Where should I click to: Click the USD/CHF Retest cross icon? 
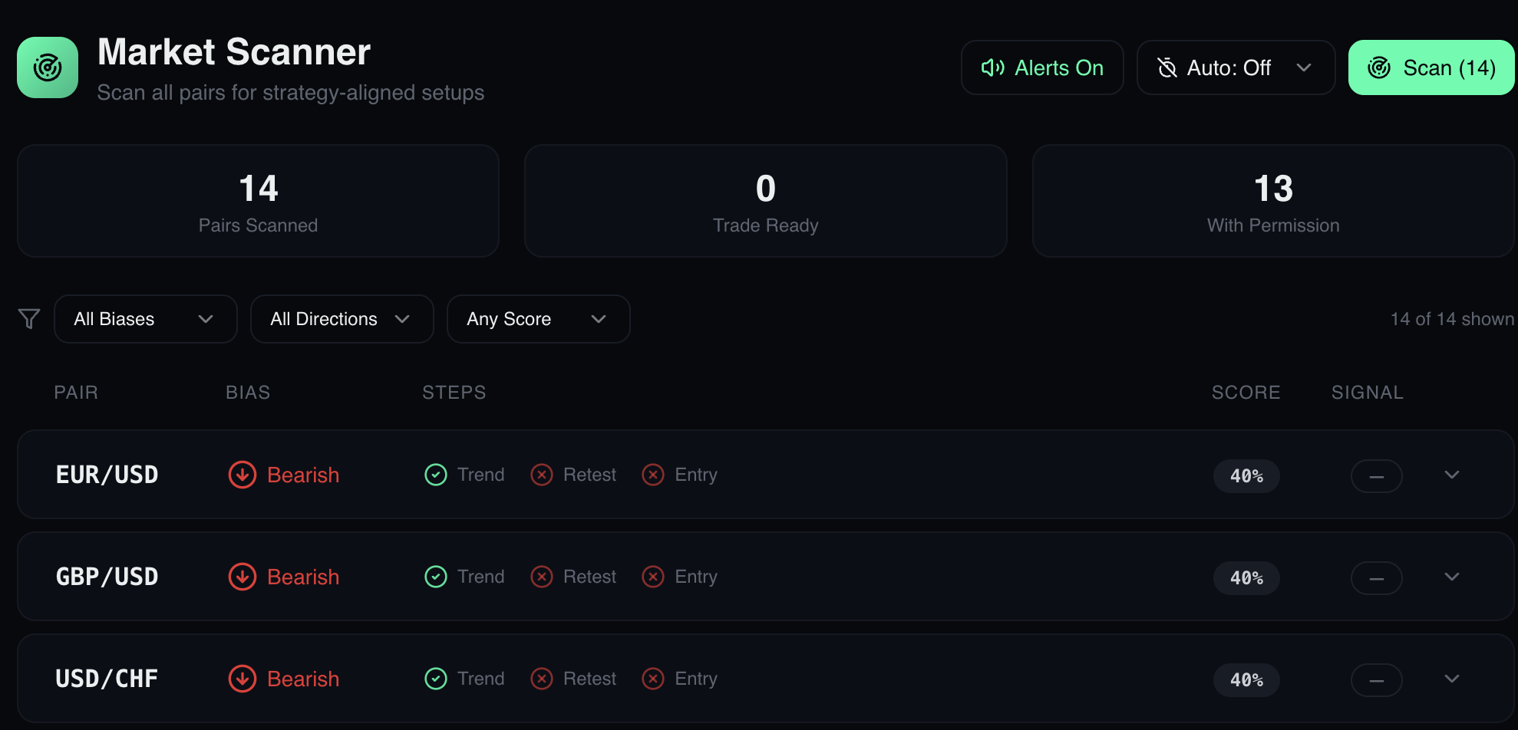tap(542, 679)
